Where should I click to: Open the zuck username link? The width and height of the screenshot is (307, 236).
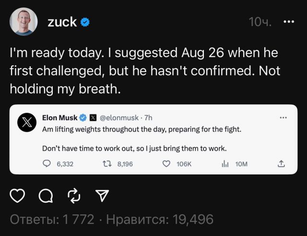point(62,22)
